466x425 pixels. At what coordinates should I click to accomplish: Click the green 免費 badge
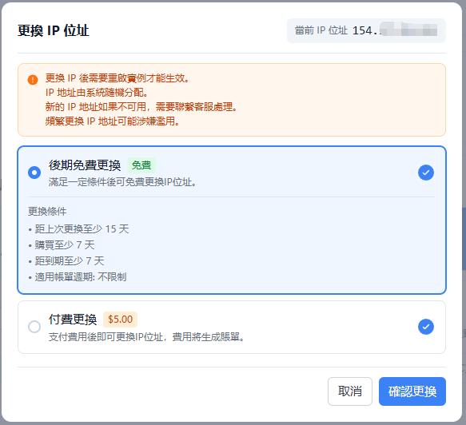click(141, 165)
